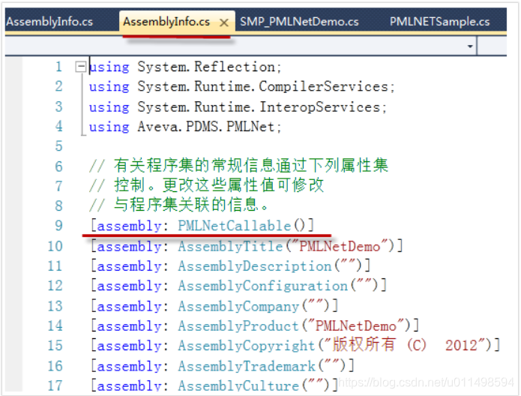Click Aveva.PDMS.PMLNet namespace text
This screenshot has height=396, width=521.
point(208,127)
